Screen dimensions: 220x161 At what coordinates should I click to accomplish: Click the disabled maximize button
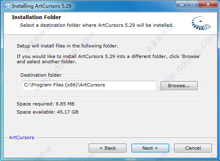point(192,4)
